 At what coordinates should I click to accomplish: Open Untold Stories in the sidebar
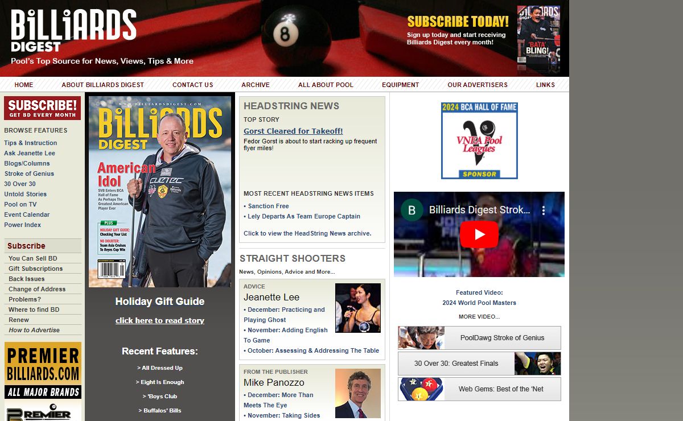(26, 194)
